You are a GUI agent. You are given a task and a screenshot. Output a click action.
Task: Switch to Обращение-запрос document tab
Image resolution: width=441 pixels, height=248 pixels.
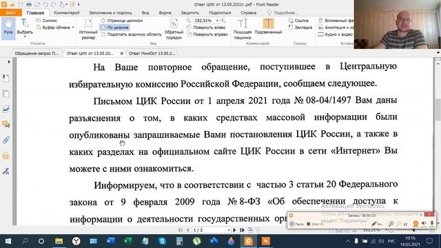tap(37, 53)
